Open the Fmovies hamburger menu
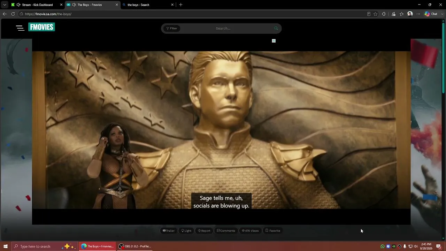Screen dimensions: 446x251 [x=20, y=28]
